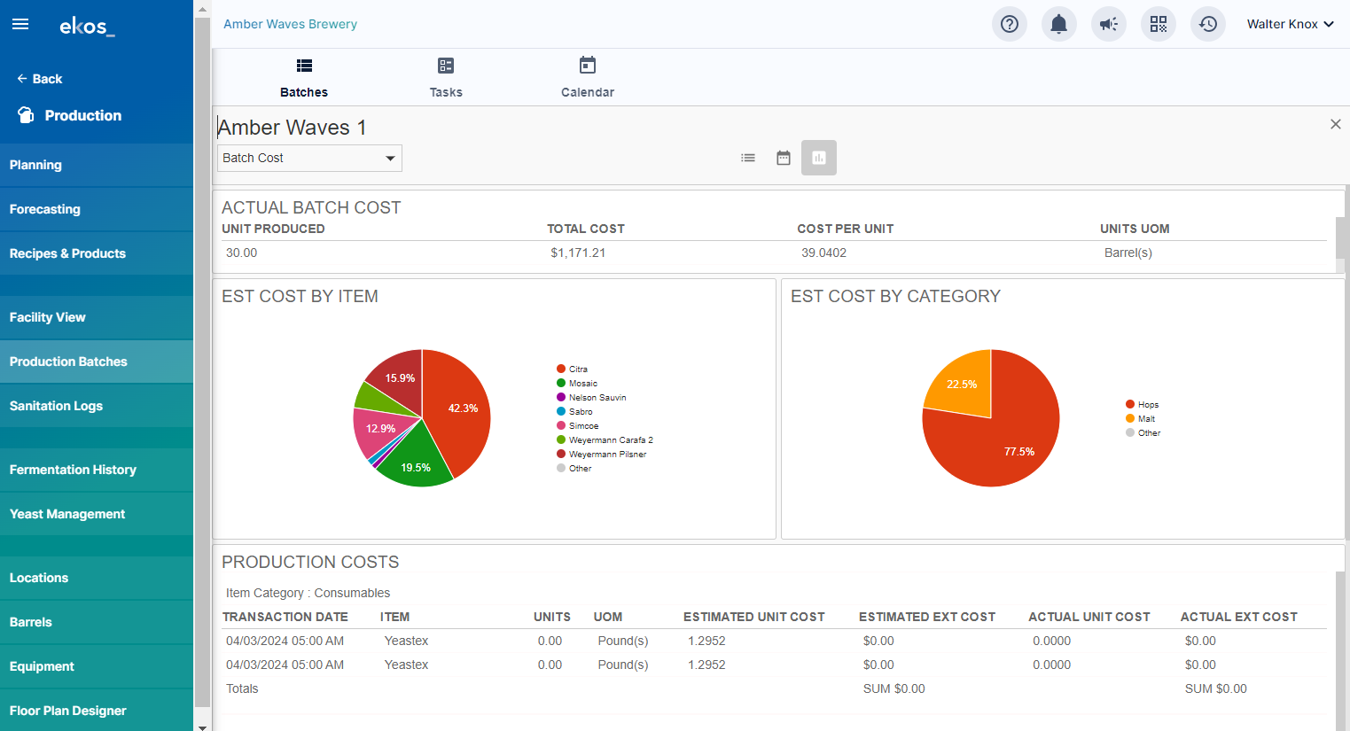Click the help question mark icon

[1010, 24]
